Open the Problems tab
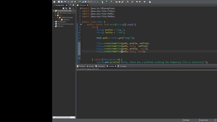 [x=81, y=66]
